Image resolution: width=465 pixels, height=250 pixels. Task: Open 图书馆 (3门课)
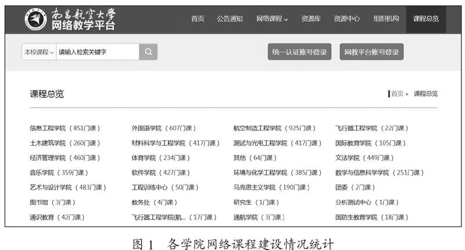click(52, 202)
